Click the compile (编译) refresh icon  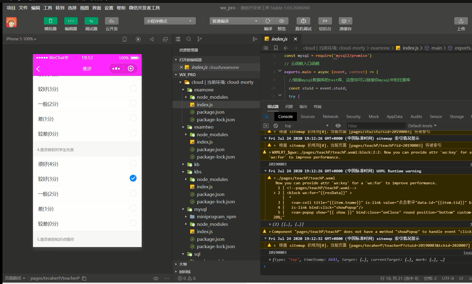(x=268, y=21)
